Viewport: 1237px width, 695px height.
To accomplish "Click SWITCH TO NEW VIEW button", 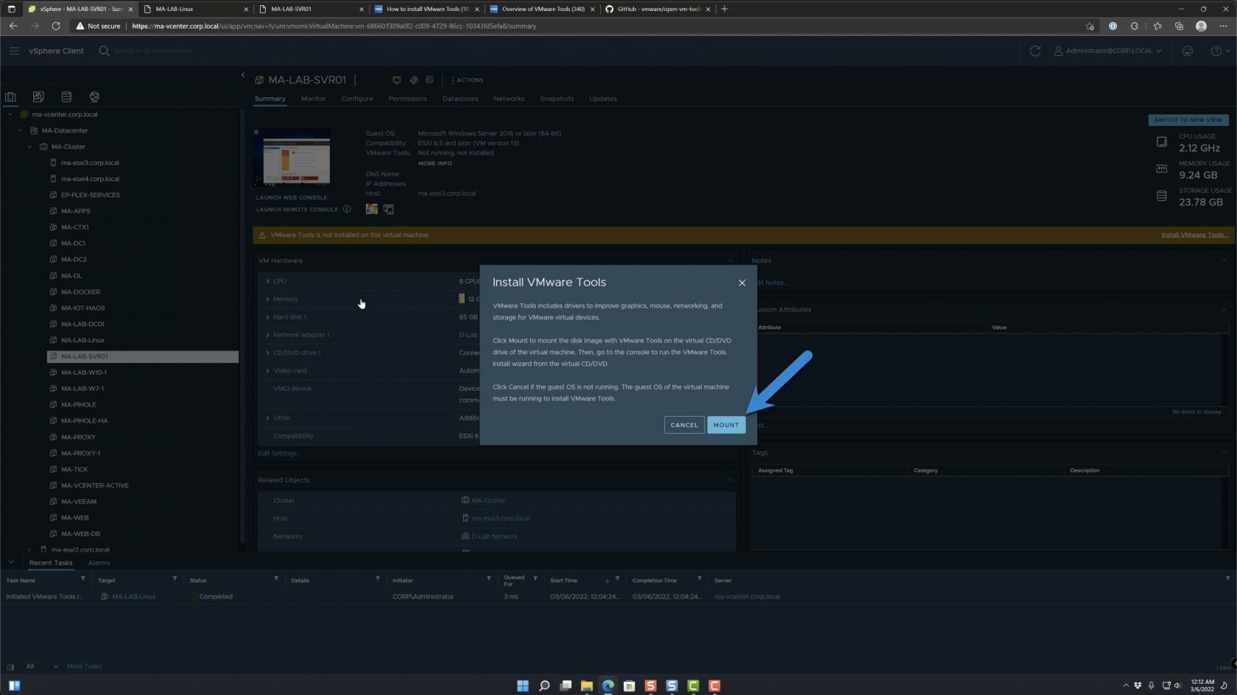I will [x=1188, y=120].
